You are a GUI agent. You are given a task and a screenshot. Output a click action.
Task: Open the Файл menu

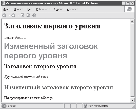[x=7, y=9]
